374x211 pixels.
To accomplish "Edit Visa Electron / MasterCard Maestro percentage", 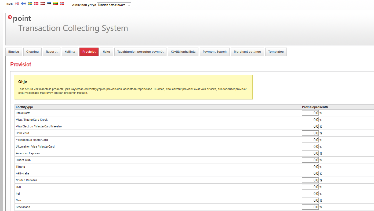I will (310, 126).
